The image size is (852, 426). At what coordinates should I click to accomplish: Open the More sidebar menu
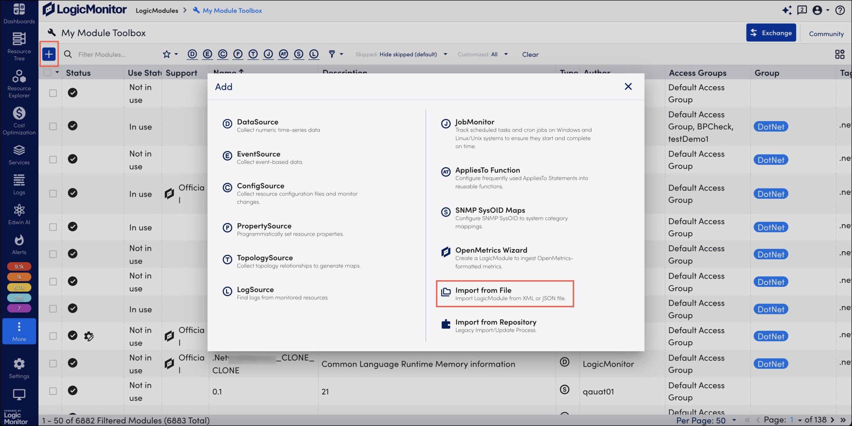click(19, 331)
